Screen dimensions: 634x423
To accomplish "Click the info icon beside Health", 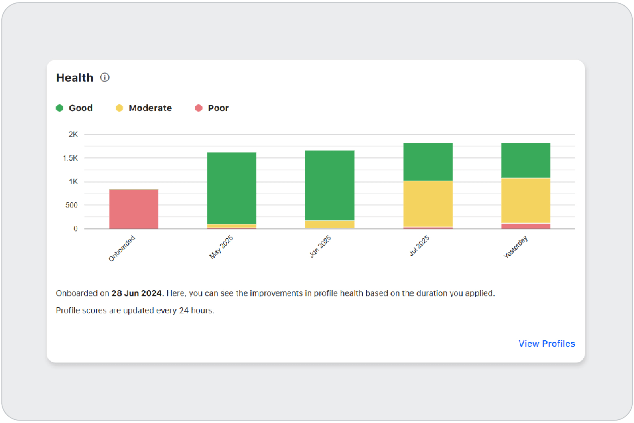I will (105, 78).
